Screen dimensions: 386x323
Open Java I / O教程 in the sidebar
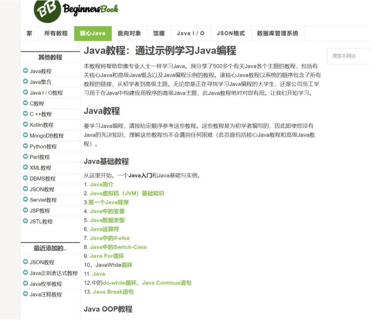pos(46,93)
